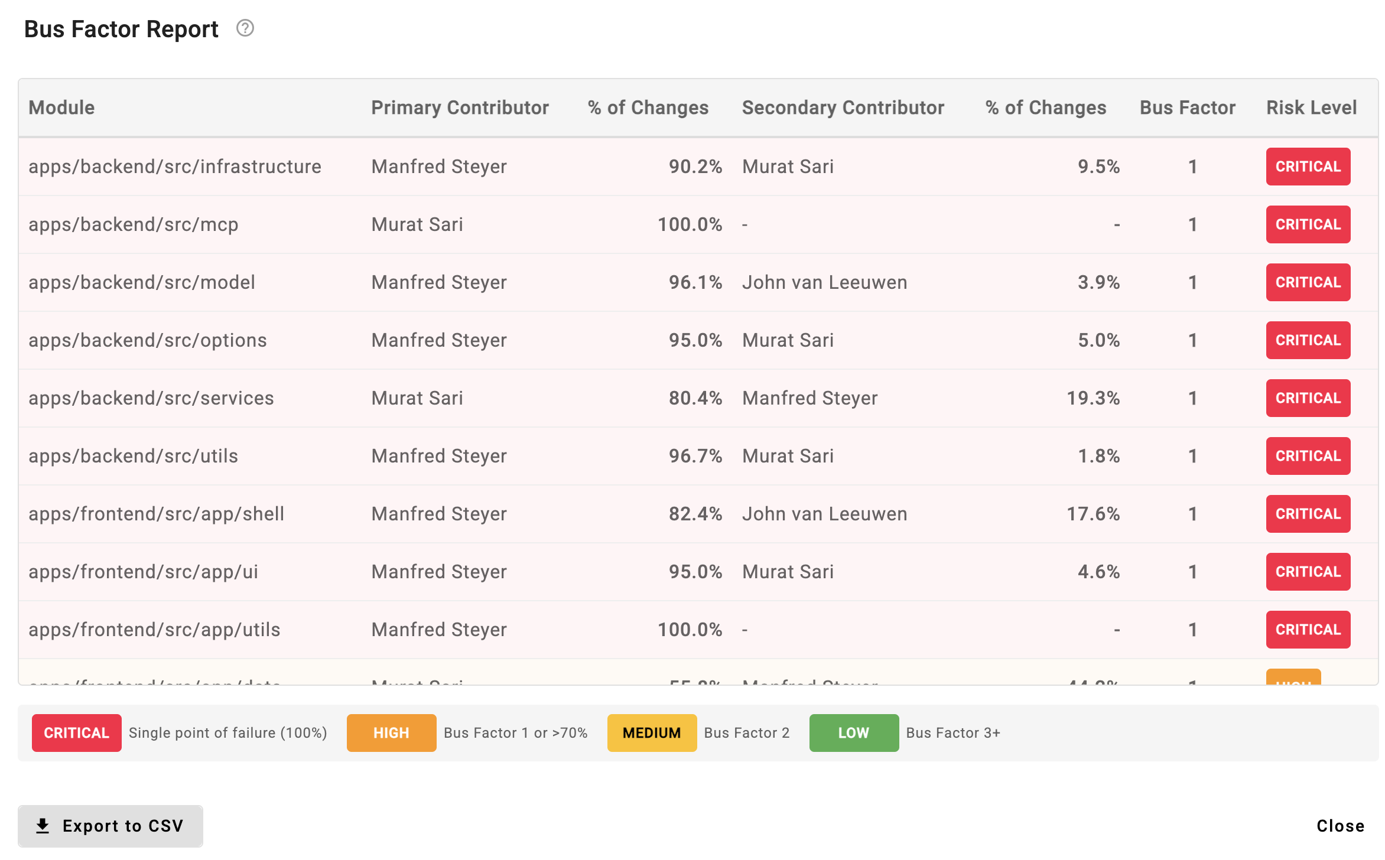Click apps/frontend/src/app/shell module name

[157, 514]
